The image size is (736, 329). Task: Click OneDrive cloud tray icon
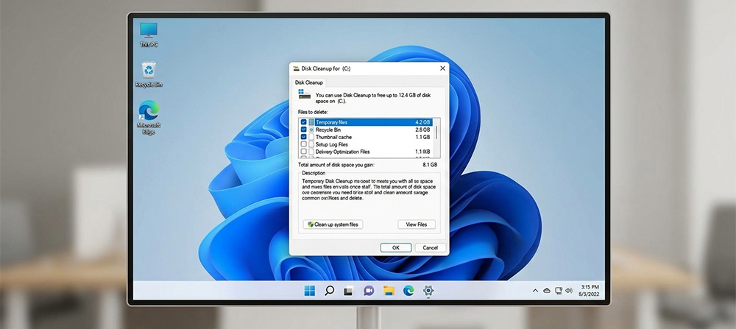pyautogui.click(x=547, y=291)
